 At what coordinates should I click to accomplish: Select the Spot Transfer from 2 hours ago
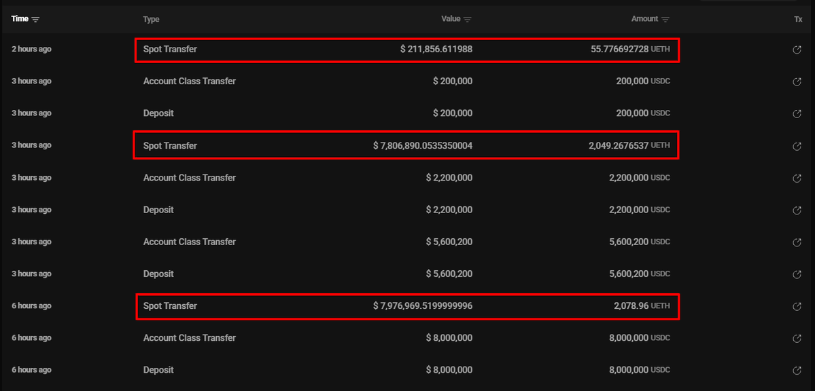click(x=170, y=50)
